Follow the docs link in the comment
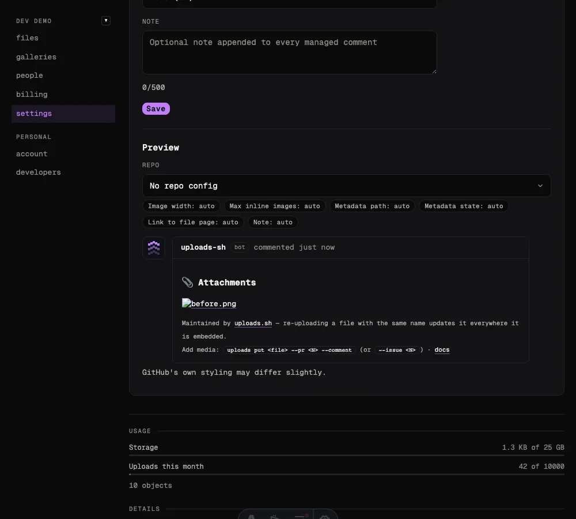The height and width of the screenshot is (519, 576). pyautogui.click(x=442, y=350)
